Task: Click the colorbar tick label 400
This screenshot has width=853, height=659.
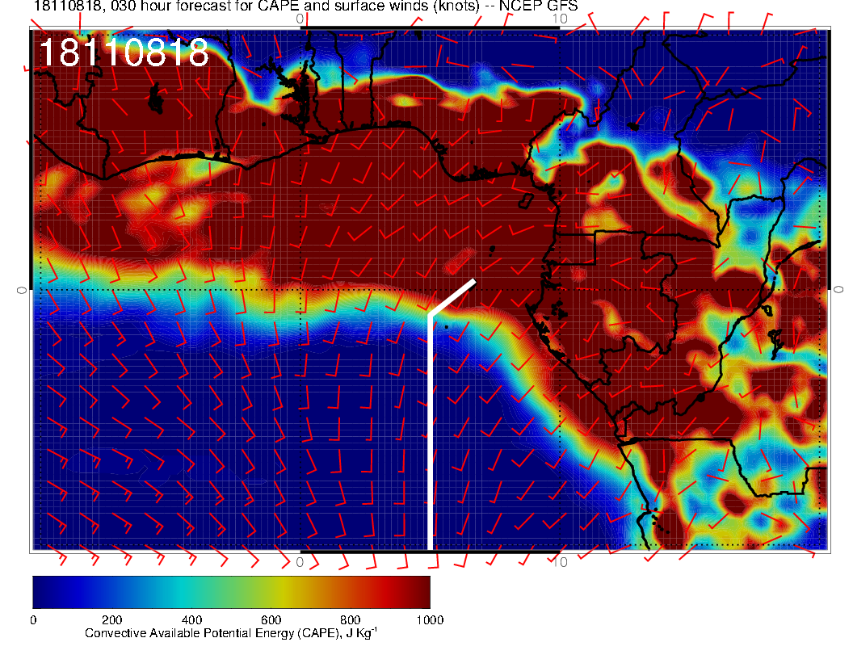Action: click(x=191, y=620)
